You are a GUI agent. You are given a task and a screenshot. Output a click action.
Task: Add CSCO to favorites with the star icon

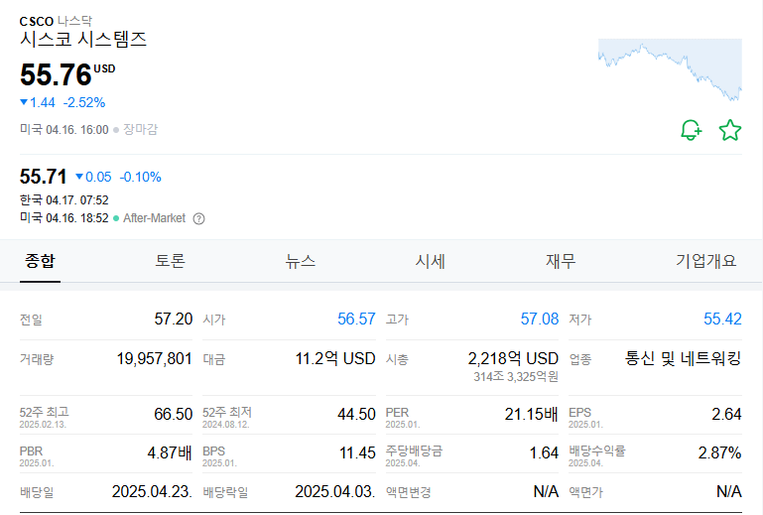pyautogui.click(x=730, y=130)
